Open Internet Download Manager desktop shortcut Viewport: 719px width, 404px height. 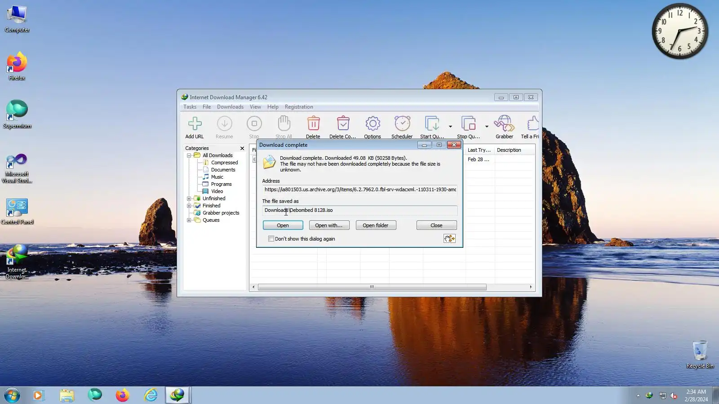point(17,262)
